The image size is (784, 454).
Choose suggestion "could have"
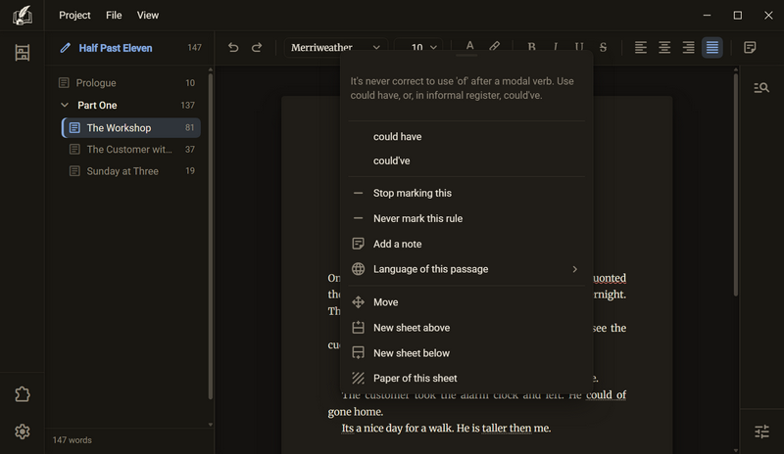(x=466, y=137)
